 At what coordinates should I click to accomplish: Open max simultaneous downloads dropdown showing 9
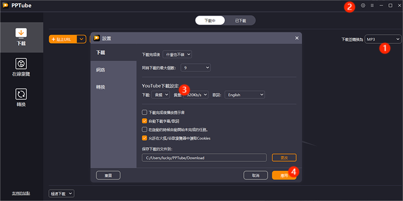click(x=195, y=68)
